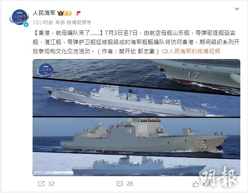This screenshot has width=248, height=193.
Task: Click the repost count 32
Action: pyautogui.click(x=51, y=184)
